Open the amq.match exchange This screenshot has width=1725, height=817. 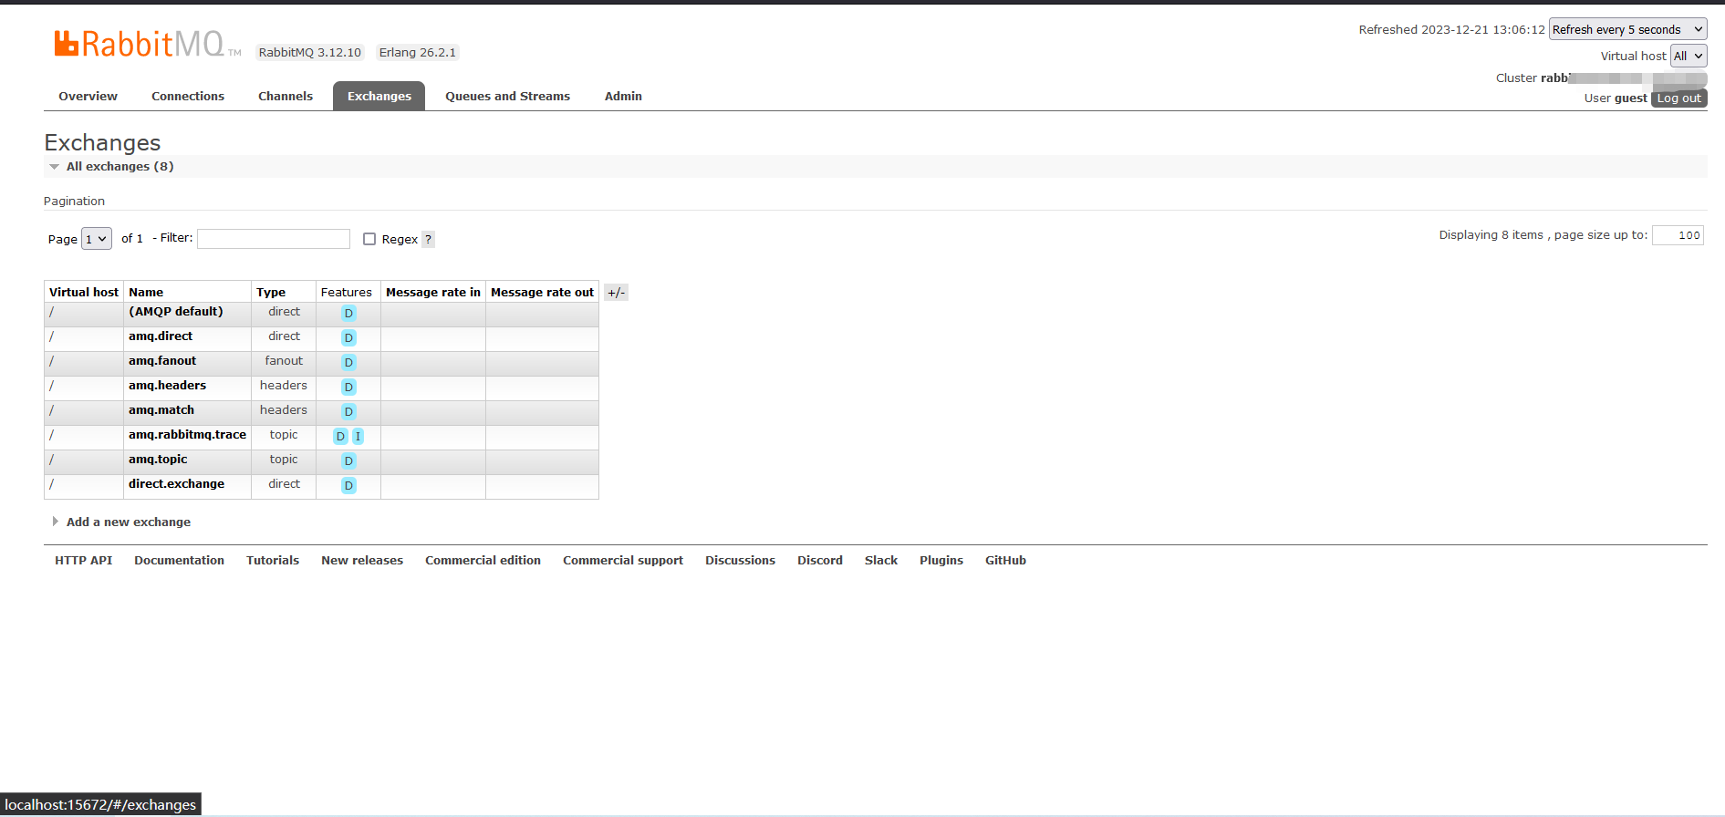coord(161,410)
